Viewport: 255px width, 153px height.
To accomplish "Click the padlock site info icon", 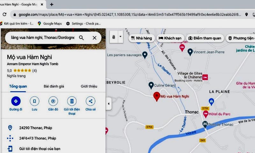I will coord(15,15).
